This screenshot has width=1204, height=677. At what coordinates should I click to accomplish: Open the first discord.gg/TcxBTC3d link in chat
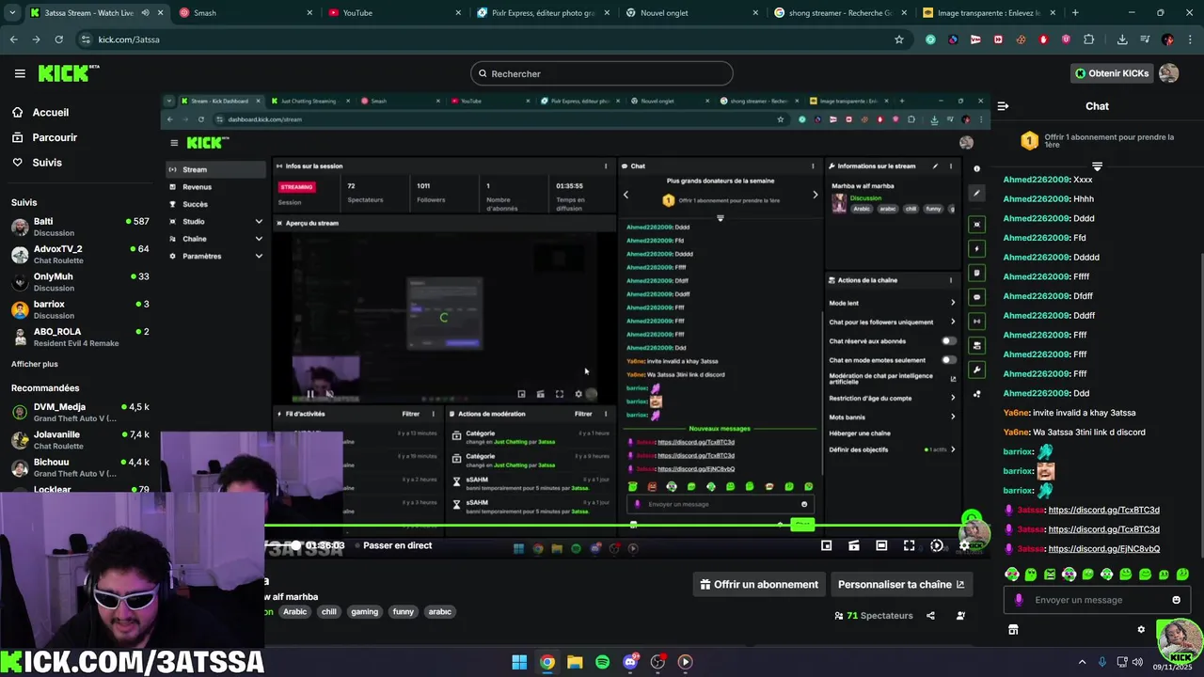(x=1103, y=510)
